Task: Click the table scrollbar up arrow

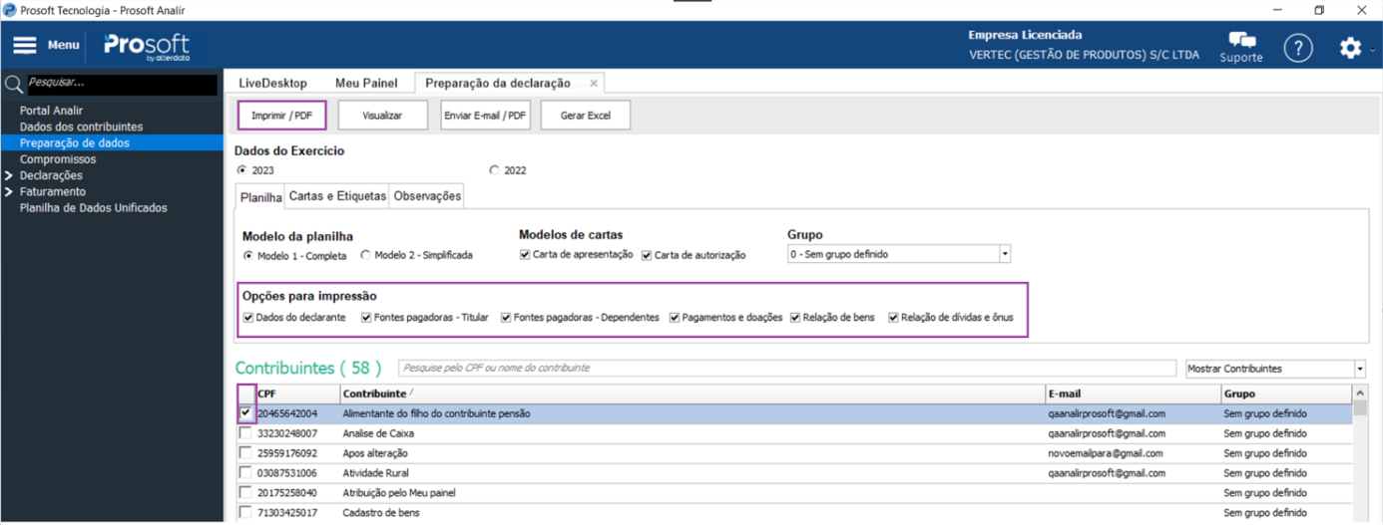Action: [1361, 394]
